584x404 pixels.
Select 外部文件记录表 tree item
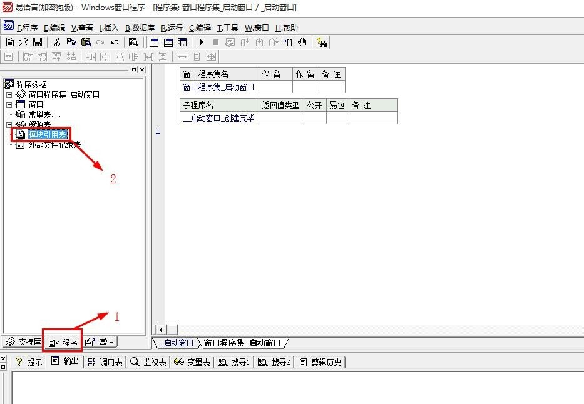pyautogui.click(x=54, y=144)
